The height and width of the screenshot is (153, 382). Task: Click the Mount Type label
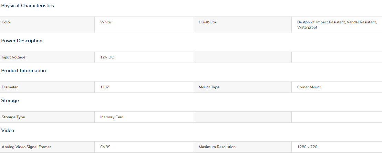pos(209,87)
